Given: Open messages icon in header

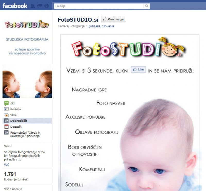Looking at the screenshot, I should coord(40,6).
